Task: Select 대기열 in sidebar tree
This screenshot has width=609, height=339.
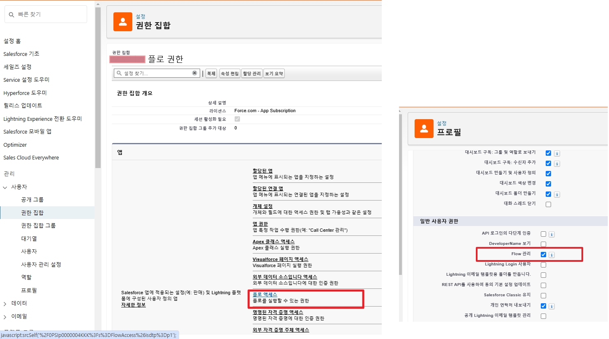Action: click(x=29, y=239)
